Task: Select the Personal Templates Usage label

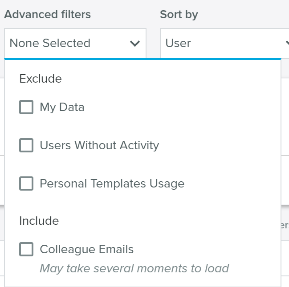Action: point(112,183)
